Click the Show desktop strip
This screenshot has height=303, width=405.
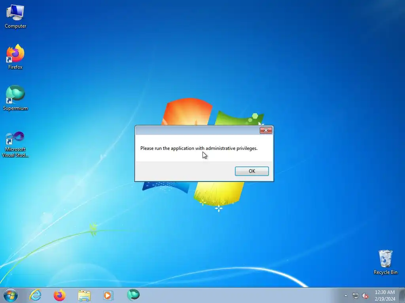402,295
